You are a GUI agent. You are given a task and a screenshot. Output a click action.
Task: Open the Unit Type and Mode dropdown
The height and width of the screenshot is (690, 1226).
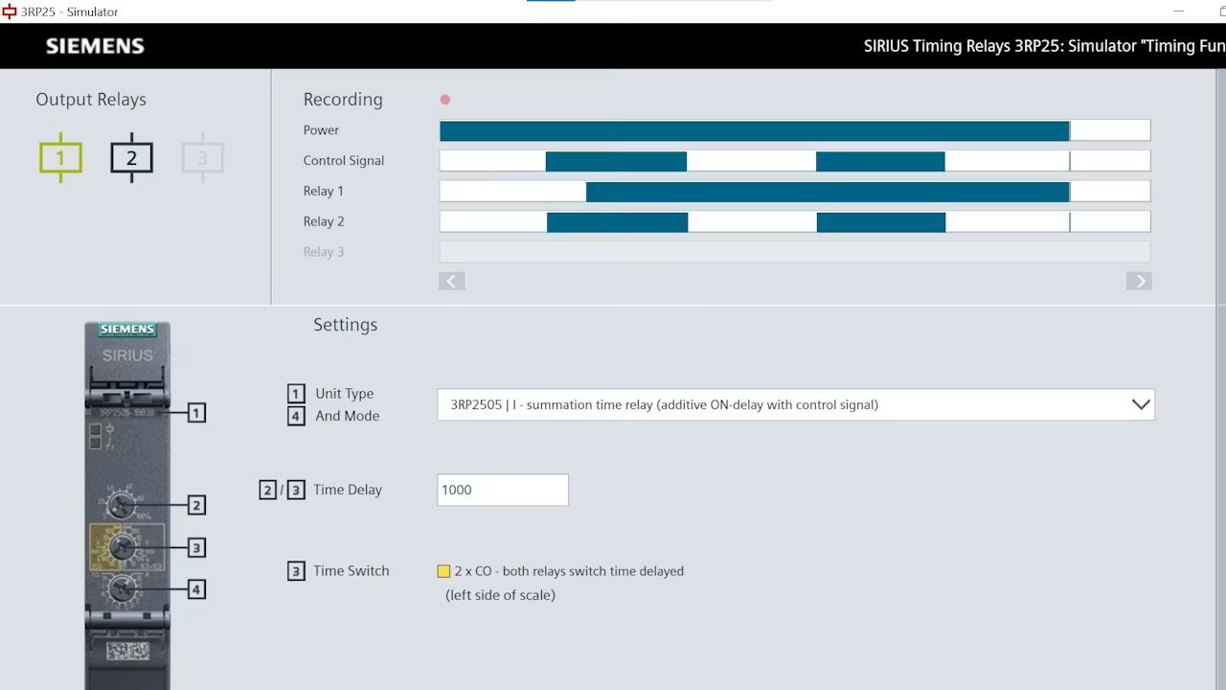click(796, 404)
